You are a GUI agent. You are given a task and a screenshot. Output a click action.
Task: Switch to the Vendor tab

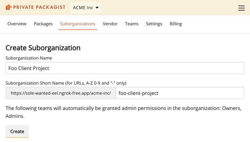110,24
